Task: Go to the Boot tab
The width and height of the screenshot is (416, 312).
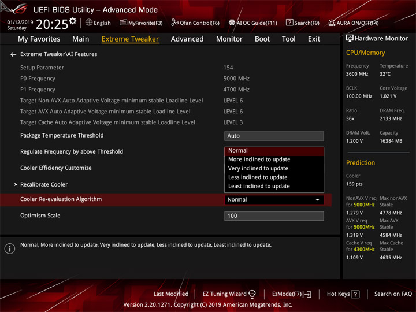Action: (x=262, y=39)
